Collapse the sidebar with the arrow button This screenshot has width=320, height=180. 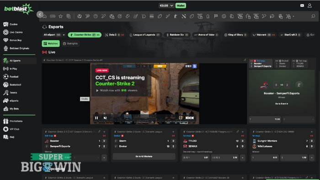[40, 14]
